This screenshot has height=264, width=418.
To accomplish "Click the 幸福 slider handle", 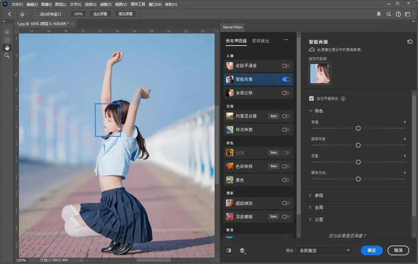I will (x=358, y=129).
